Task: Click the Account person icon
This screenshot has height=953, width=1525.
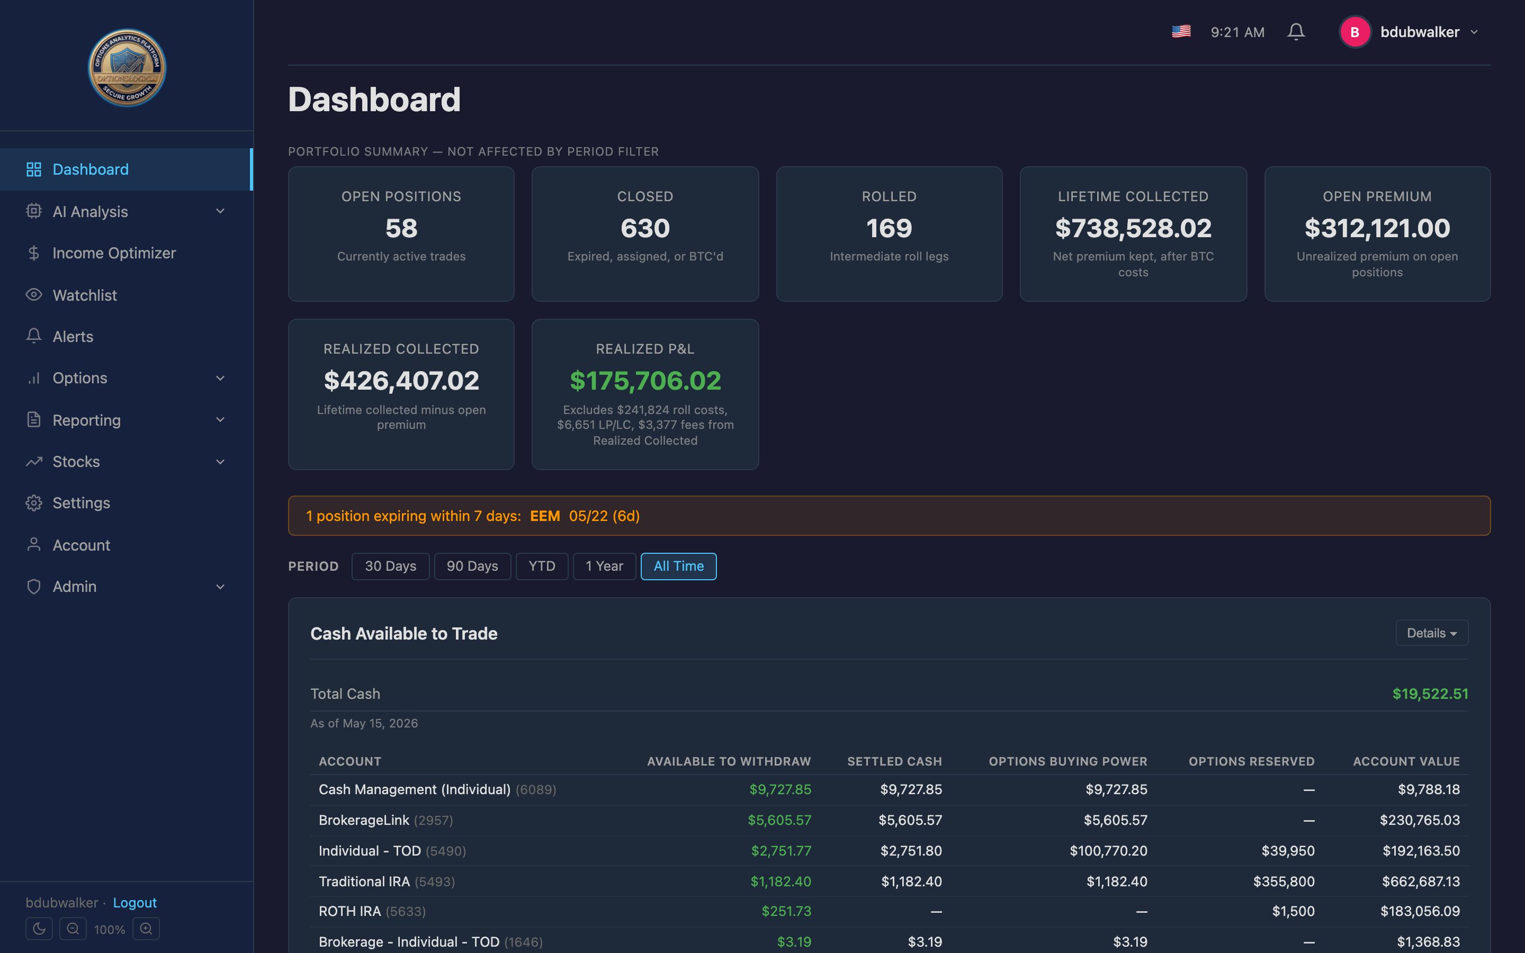Action: coord(34,545)
